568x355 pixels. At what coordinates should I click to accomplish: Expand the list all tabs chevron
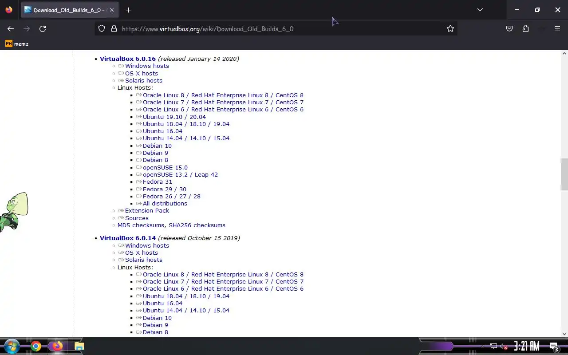[x=480, y=10]
